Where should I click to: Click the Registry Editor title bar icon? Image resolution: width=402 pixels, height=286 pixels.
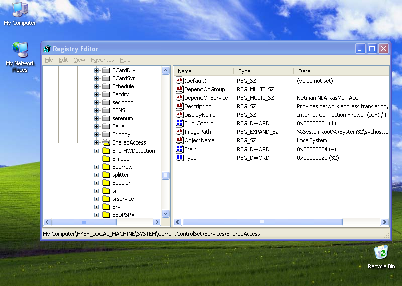click(47, 48)
